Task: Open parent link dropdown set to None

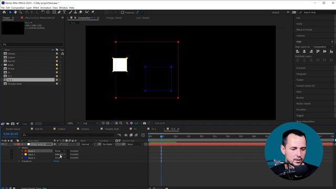Action: (135, 144)
